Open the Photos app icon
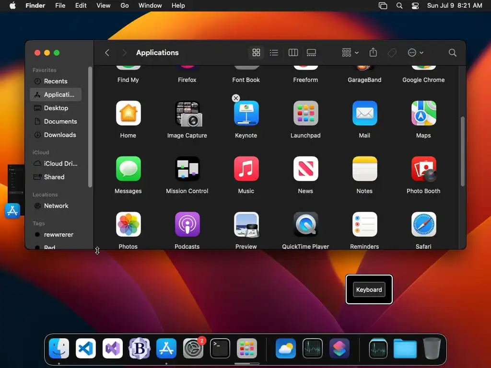The height and width of the screenshot is (368, 491). [128, 224]
